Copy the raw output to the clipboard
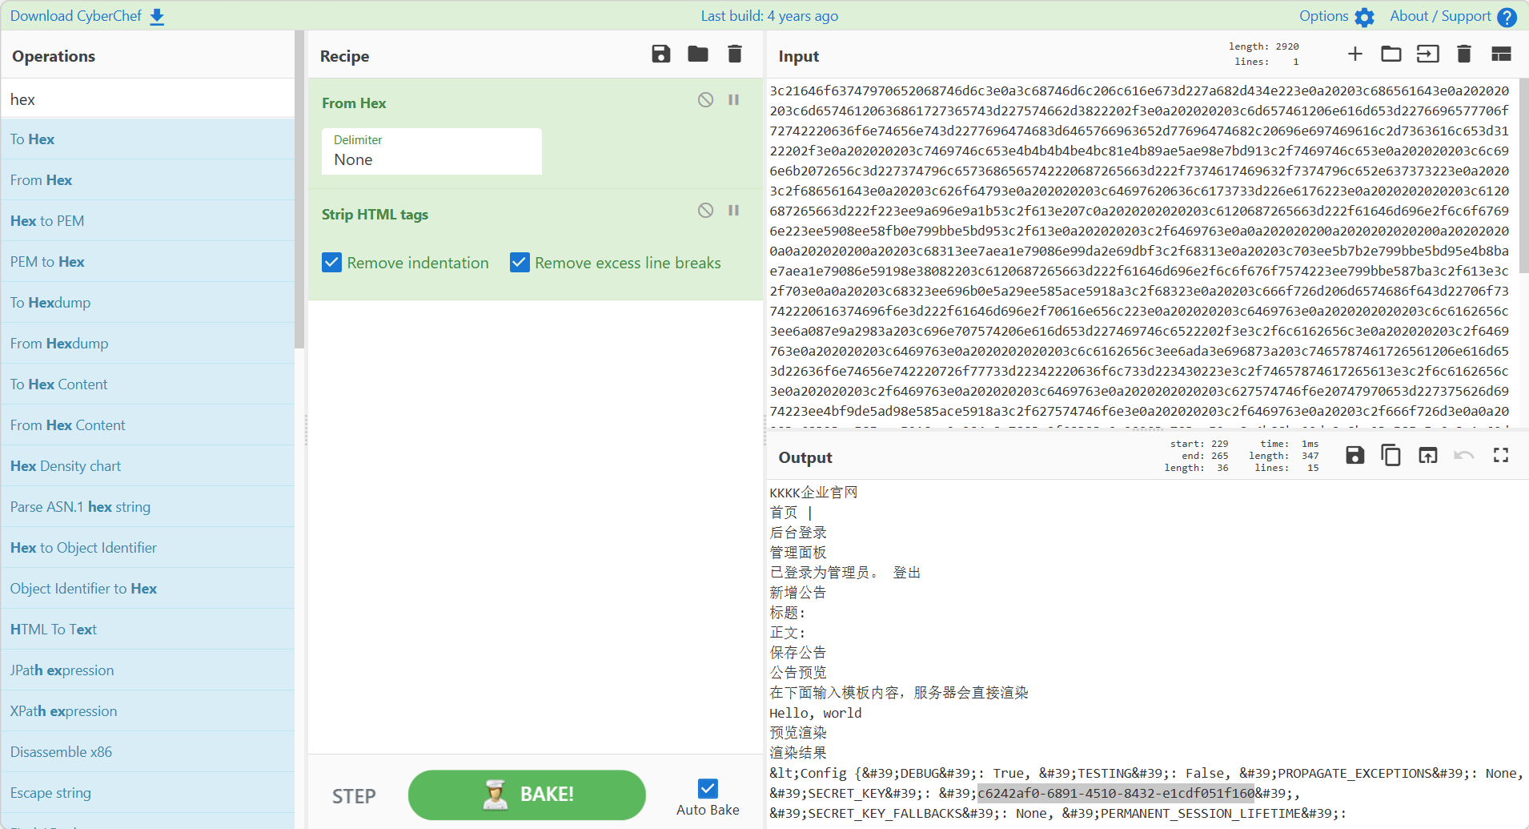This screenshot has height=829, width=1529. pyautogui.click(x=1391, y=456)
